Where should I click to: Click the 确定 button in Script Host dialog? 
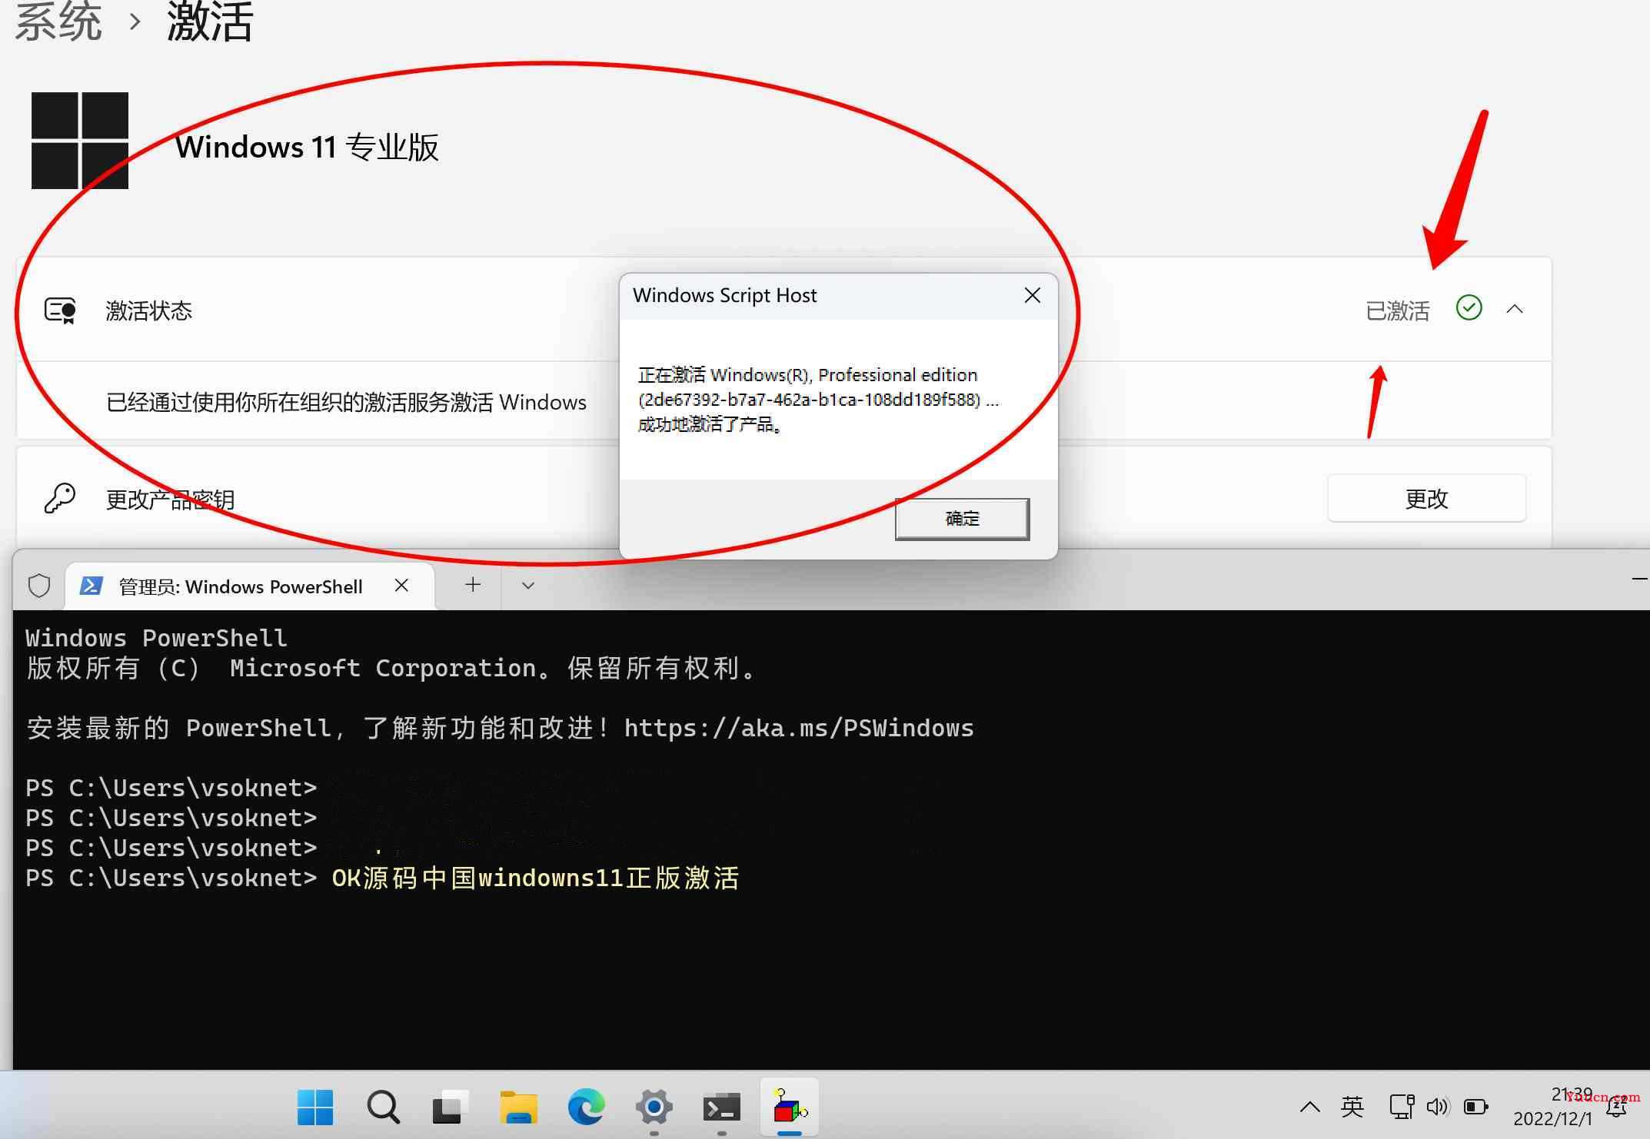point(962,519)
